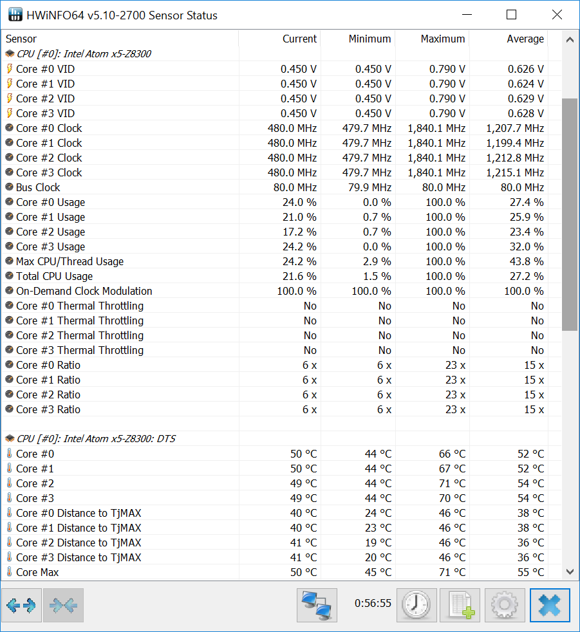The image size is (580, 632).
Task: Click the Maximum column header
Action: [x=443, y=39]
